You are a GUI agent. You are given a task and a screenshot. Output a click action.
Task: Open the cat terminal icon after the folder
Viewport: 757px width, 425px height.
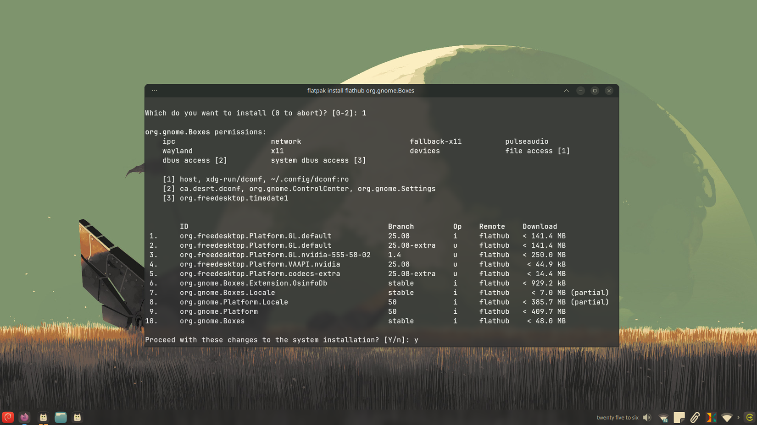78,417
